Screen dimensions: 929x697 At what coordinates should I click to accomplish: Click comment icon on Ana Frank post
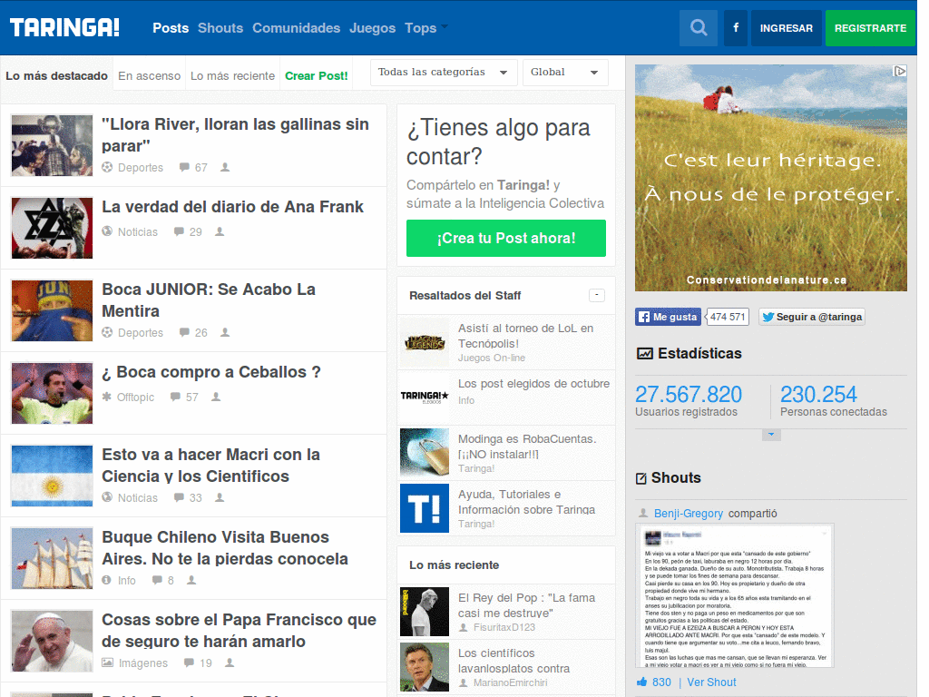(x=179, y=231)
